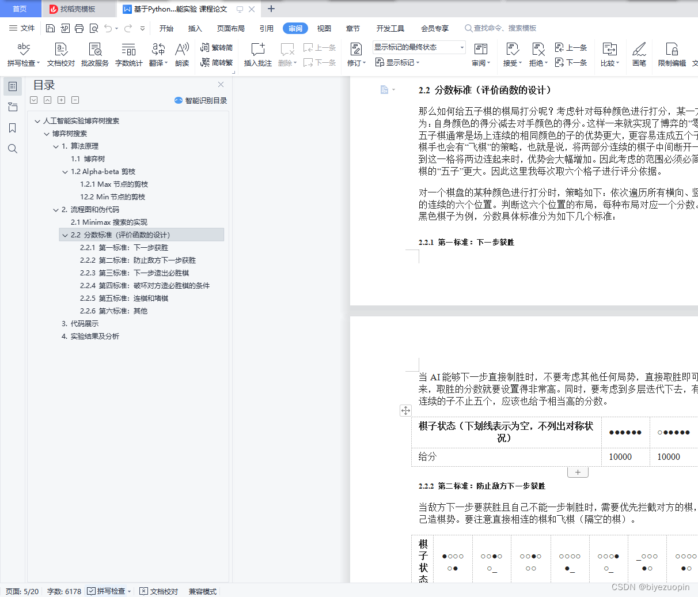Collapse the 2.2 分数标准 outline entry
The width and height of the screenshot is (698, 597).
point(65,235)
